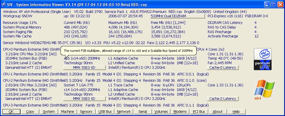This screenshot has height=116, width=285.
Task: Click the '4,096 (4,194,304)' maximum value
Action: point(123,27)
